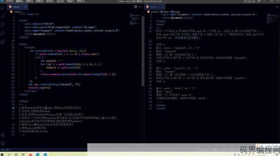Click the left editor vertical scrollbar
This screenshot has height=156, width=280.
(x=143, y=51)
